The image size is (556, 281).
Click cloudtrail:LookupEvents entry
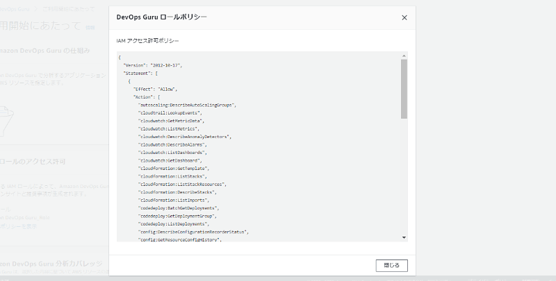point(170,113)
